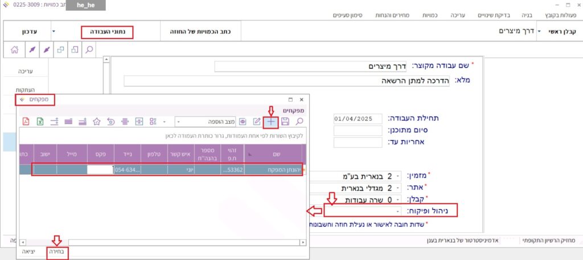Toggle the eye view icon in מפקחים toolbar
Viewport: 583px width, 260px height.
click(243, 121)
